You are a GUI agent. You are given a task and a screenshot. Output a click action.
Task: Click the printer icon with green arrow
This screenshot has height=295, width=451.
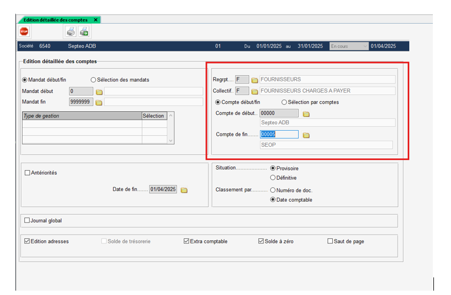pyautogui.click(x=83, y=31)
